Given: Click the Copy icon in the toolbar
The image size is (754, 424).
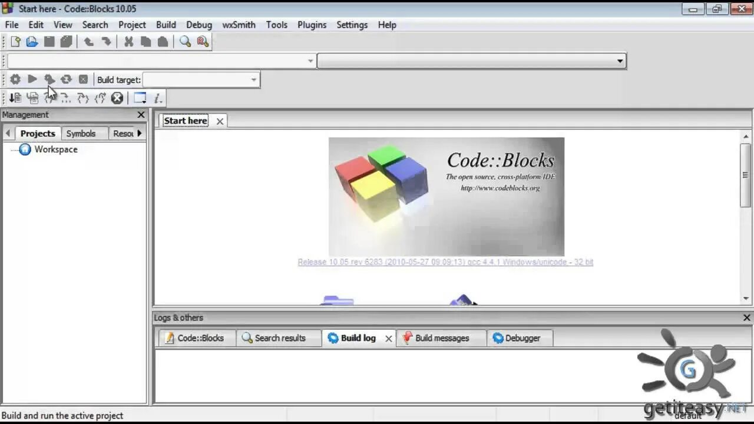Looking at the screenshot, I should tap(145, 41).
